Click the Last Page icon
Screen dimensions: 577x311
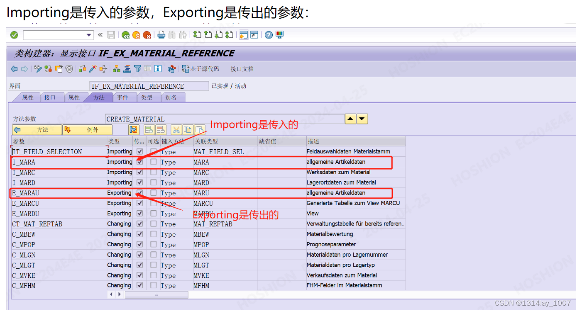pos(229,35)
